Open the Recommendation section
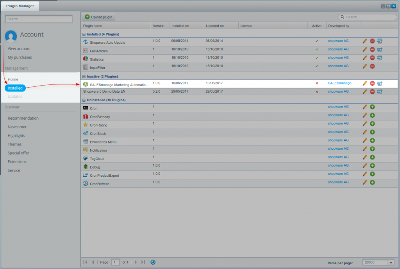The width and height of the screenshot is (400, 269). (x=23, y=118)
